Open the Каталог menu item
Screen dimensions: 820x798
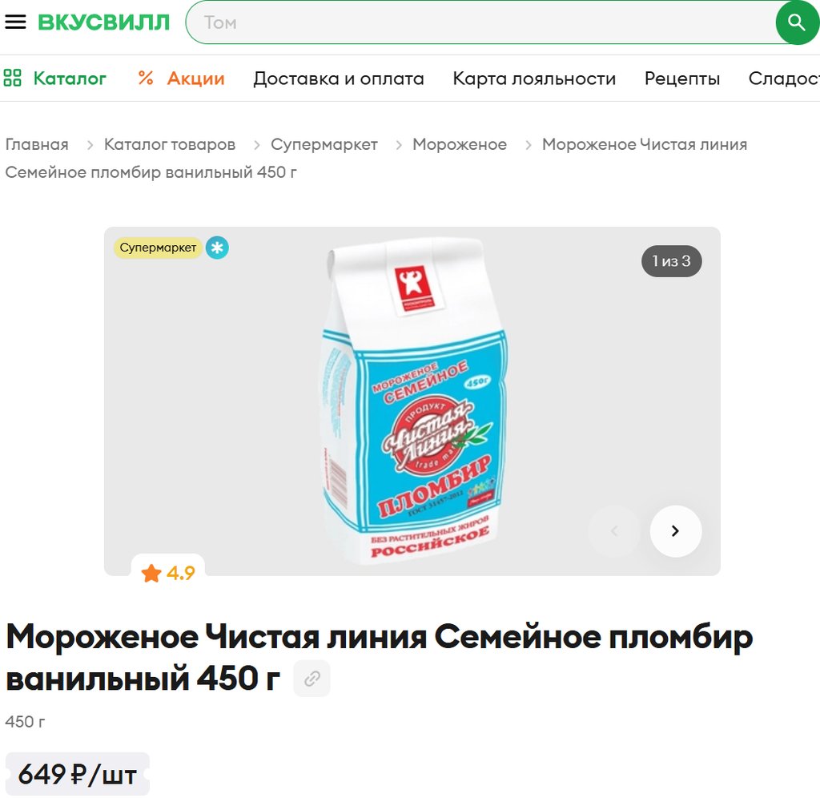(70, 79)
